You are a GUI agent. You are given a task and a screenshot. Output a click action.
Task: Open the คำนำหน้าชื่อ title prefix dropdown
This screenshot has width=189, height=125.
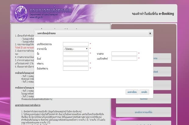pos(76,49)
